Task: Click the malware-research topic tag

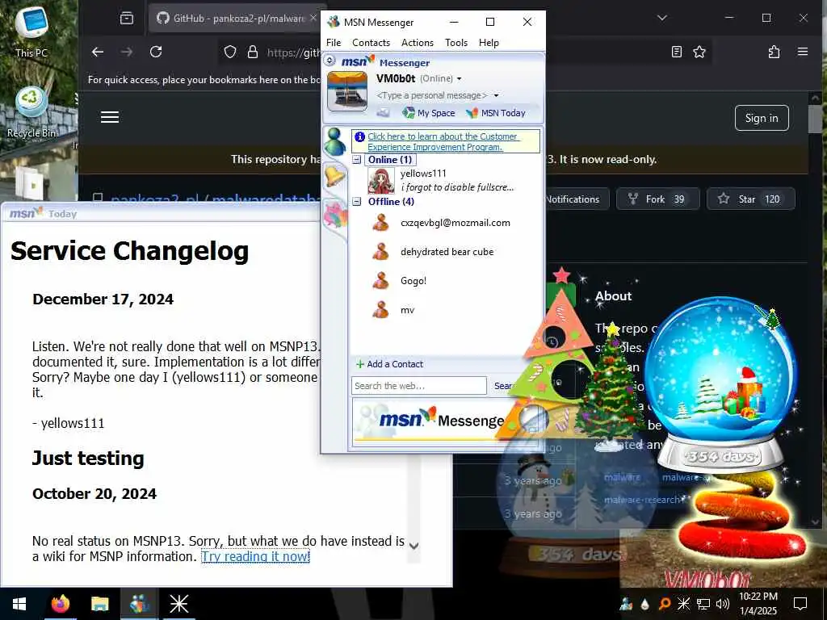Action: (642, 499)
